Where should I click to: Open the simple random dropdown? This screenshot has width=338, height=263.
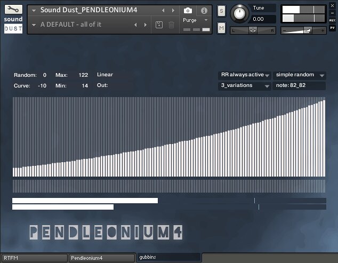[x=300, y=75]
